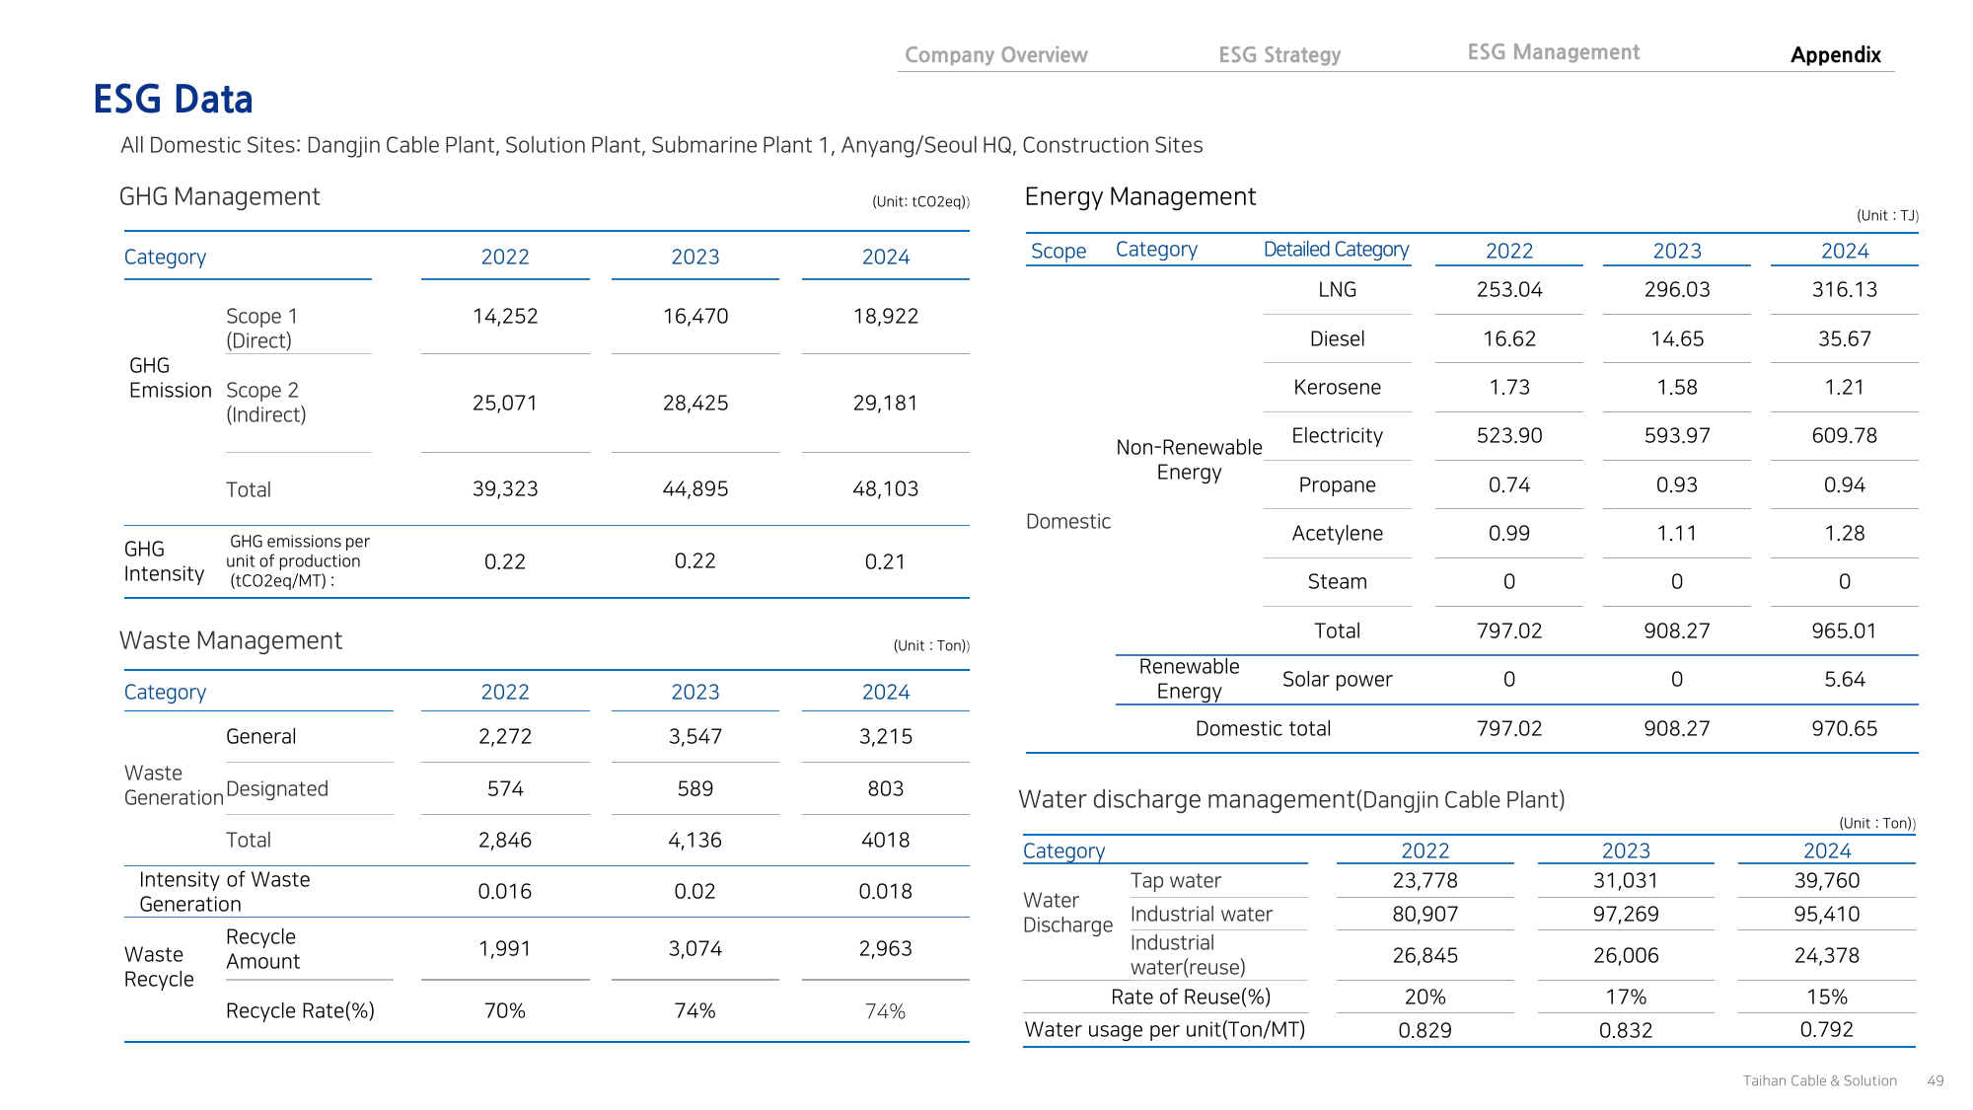This screenshot has height=1110, width=1973.
Task: Click Tap water 2022 value 23,778
Action: coord(1425,880)
